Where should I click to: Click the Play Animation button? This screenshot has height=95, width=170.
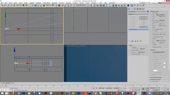click(x=135, y=88)
